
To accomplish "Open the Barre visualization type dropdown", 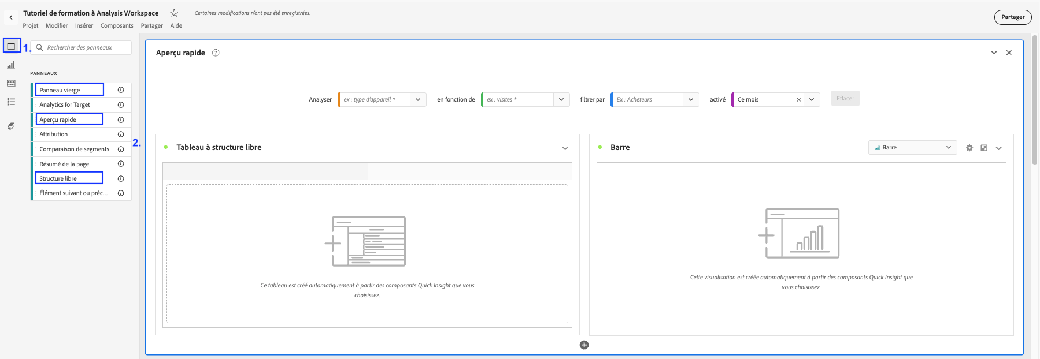I will point(912,148).
